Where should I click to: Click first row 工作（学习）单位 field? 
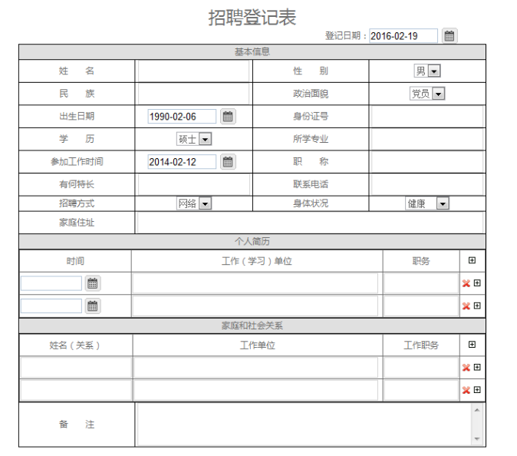255,283
